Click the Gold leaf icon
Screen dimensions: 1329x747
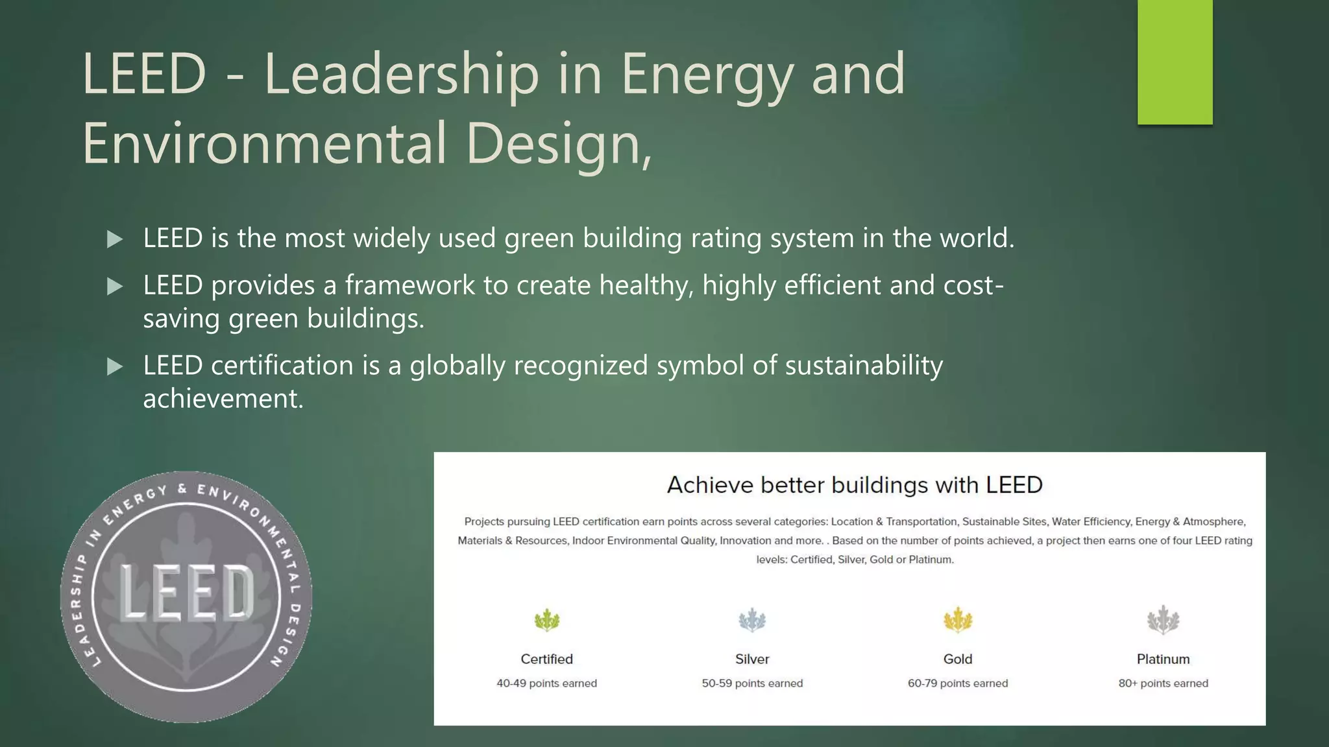tap(957, 621)
